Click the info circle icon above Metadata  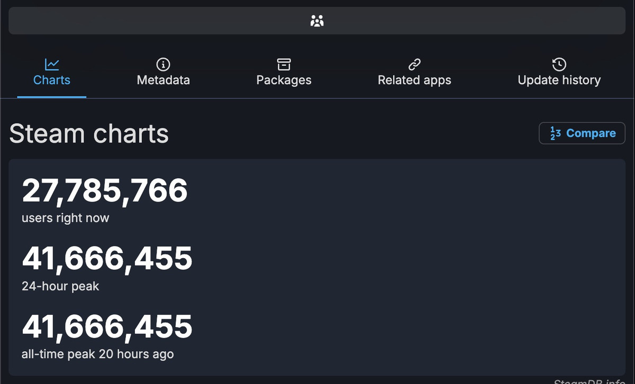(x=163, y=65)
